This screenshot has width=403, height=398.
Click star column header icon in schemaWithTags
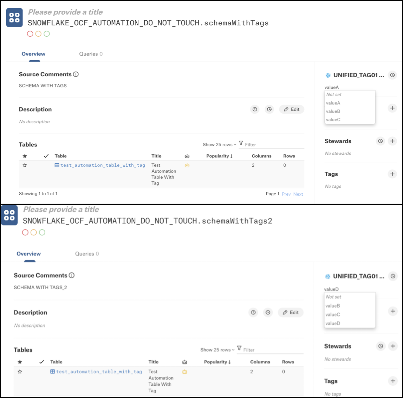click(25, 156)
